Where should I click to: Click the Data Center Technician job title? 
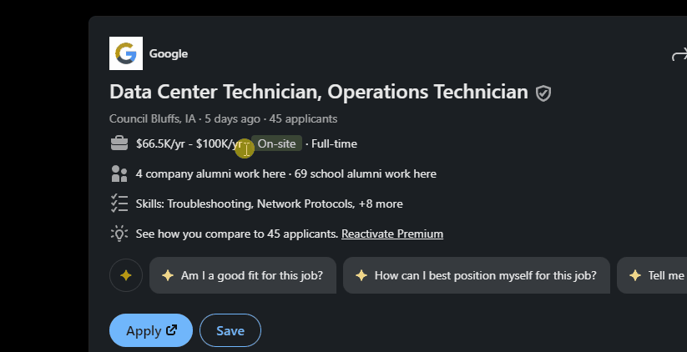318,93
